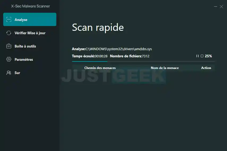Viewport: 227px width, 151px height.
Task: Click the Nombre de fichiers 7312 value
Action: [146, 56]
